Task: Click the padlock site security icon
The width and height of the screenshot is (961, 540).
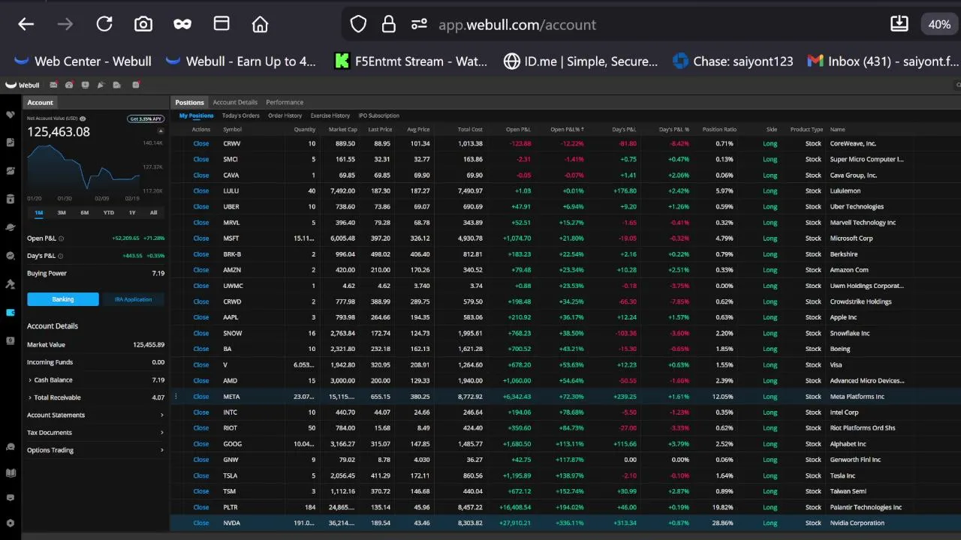Action: 389,25
